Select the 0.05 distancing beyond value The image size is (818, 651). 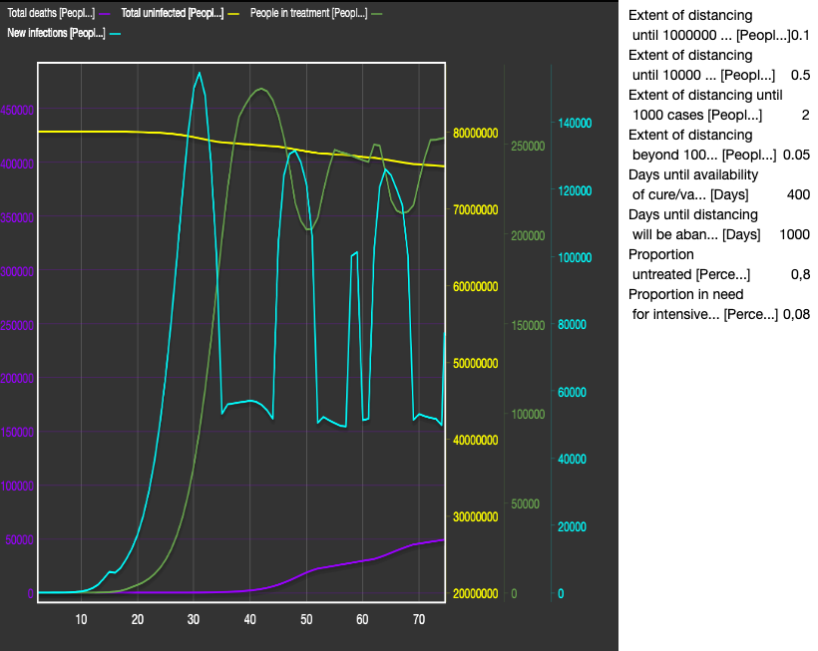tap(797, 155)
